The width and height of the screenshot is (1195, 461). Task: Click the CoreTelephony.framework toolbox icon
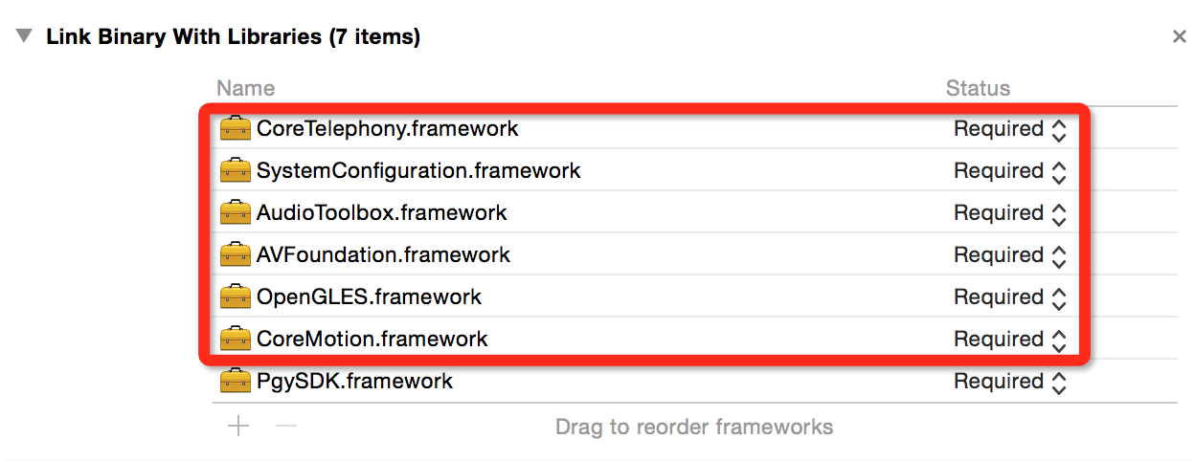[235, 128]
